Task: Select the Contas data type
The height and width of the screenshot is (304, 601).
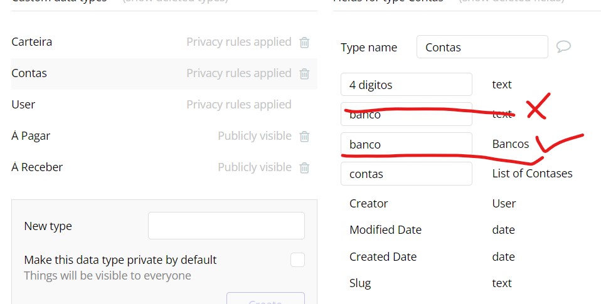Action: point(29,73)
